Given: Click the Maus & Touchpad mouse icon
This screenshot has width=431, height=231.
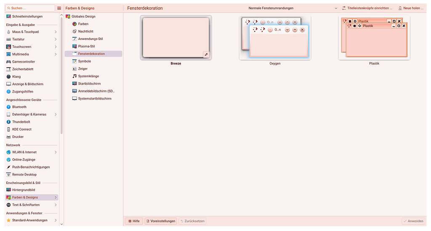Looking at the screenshot, I should (x=8, y=32).
